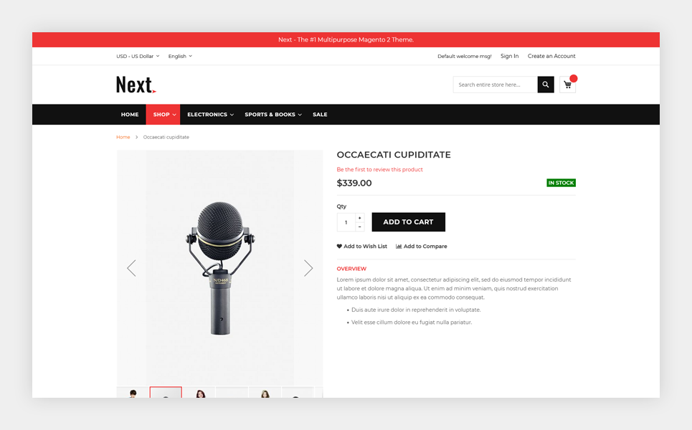
Task: Click Be the first to review link
Action: coord(379,169)
